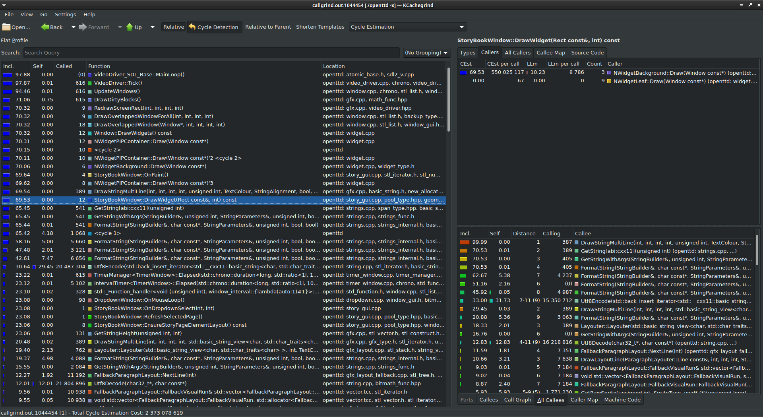Screen dimensions: 763x417
Task: Open the Cycle Estimation event type dropdown
Action: 407,27
